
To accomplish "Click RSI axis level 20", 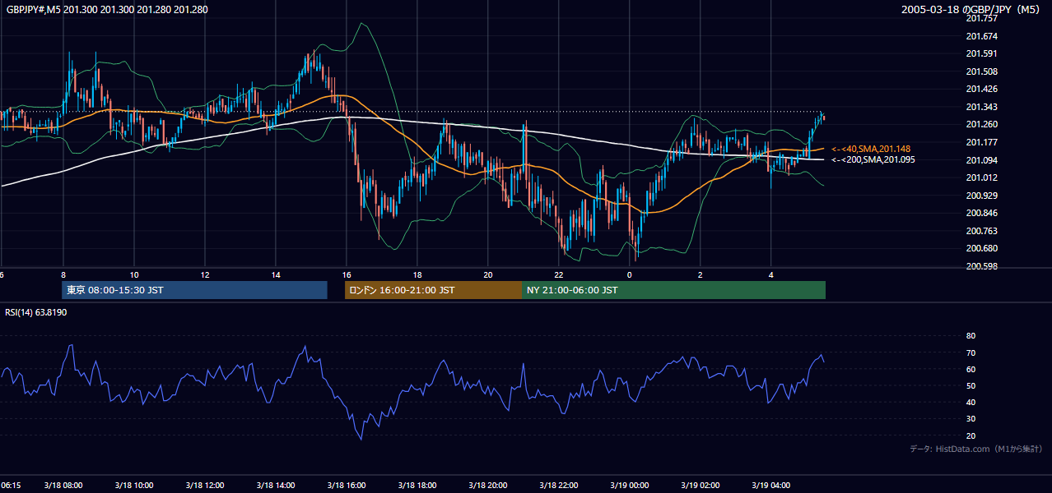I will click(x=971, y=435).
